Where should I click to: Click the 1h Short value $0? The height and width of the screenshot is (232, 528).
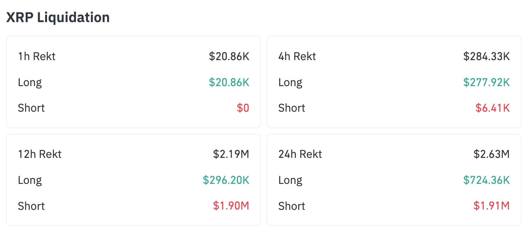point(243,108)
